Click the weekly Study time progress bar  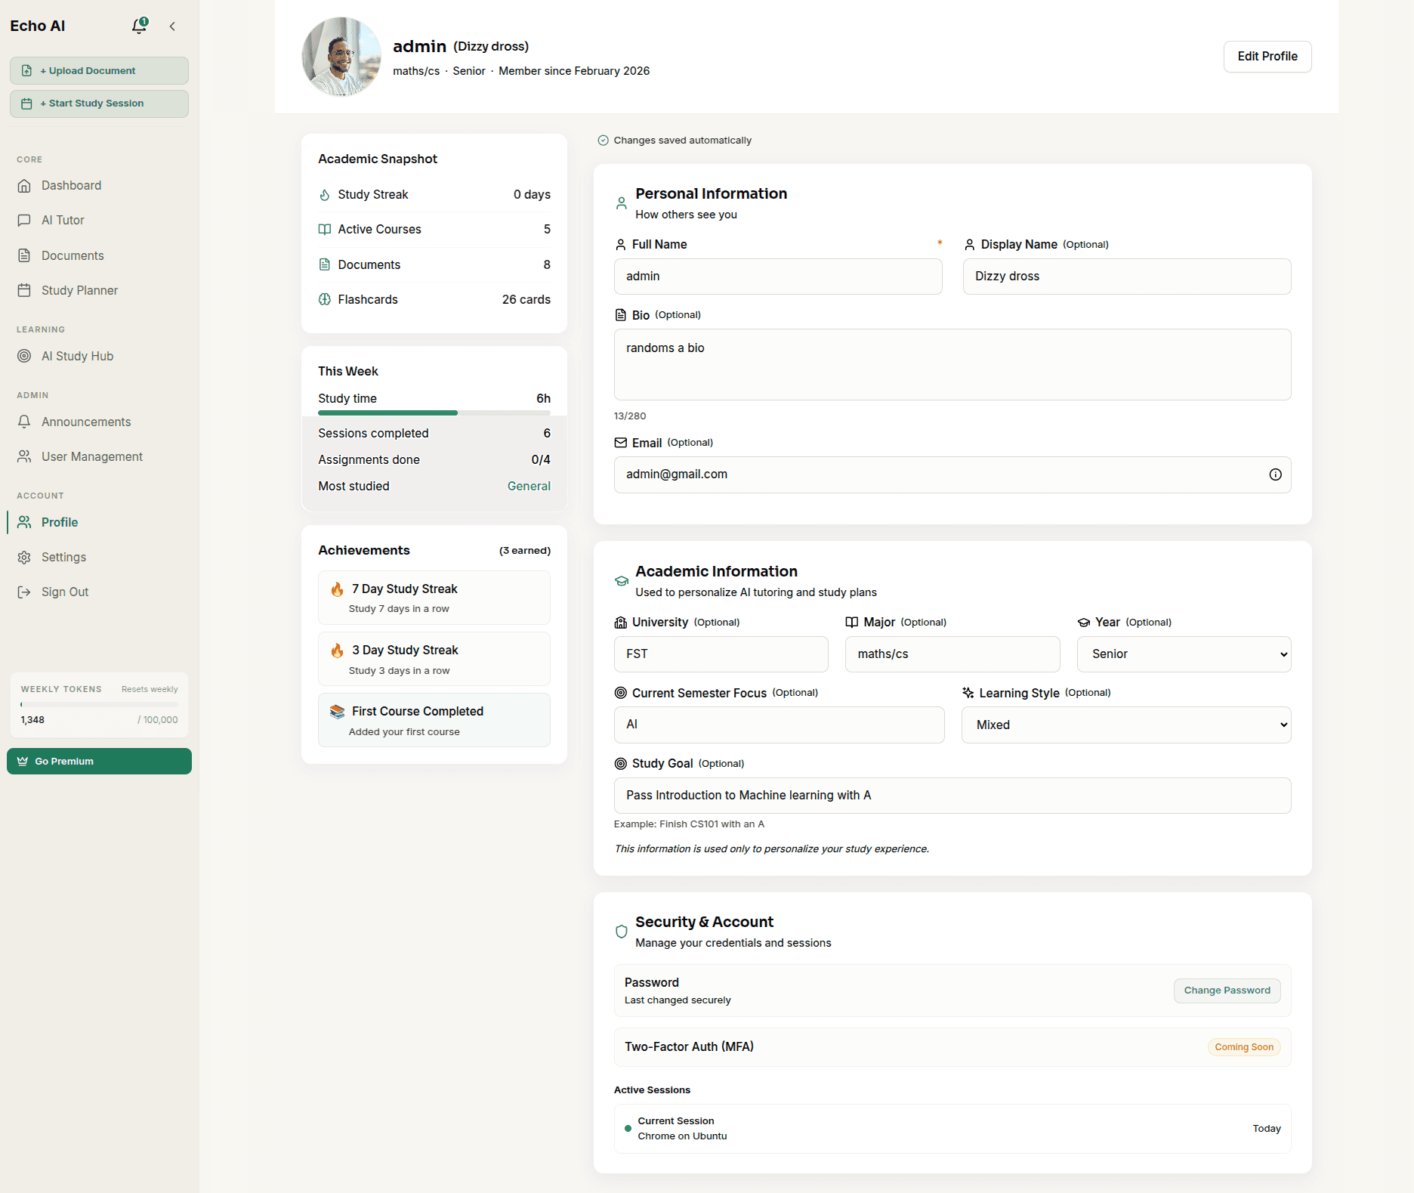click(x=434, y=413)
